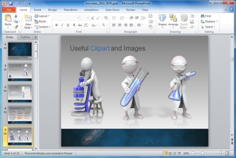Image resolution: width=236 pixels, height=158 pixels.
Task: Save the presentation from Quick Access
Action: [x=11, y=4]
